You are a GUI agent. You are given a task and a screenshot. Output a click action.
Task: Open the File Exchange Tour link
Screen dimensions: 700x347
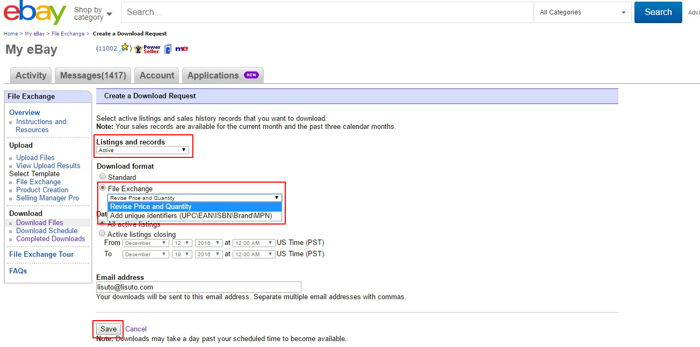click(41, 254)
